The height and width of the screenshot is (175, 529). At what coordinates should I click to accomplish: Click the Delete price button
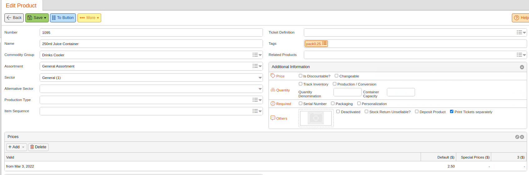coord(38,147)
